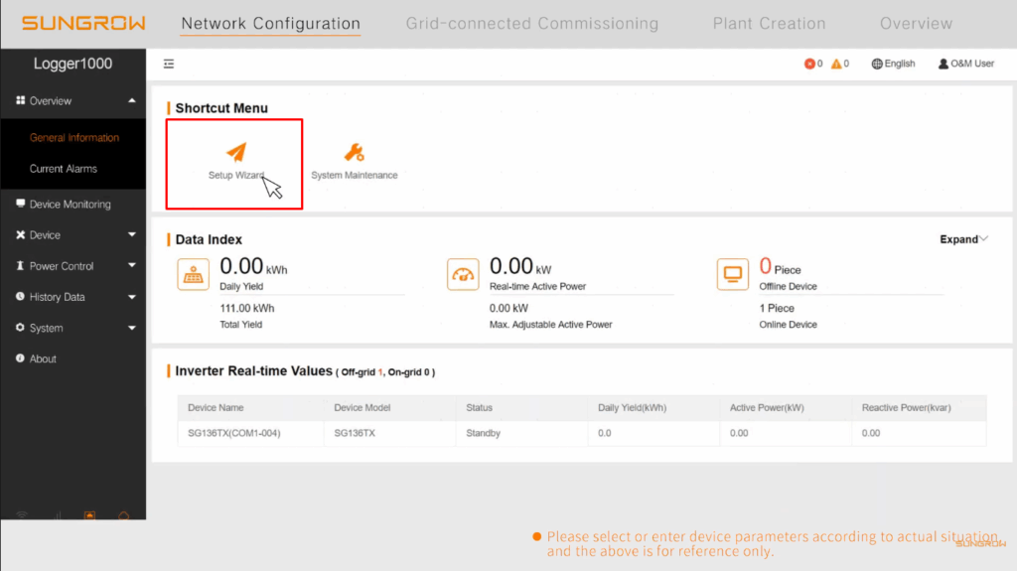The height and width of the screenshot is (571, 1017).
Task: Click the orange warning alarm counter icon
Action: pos(836,64)
